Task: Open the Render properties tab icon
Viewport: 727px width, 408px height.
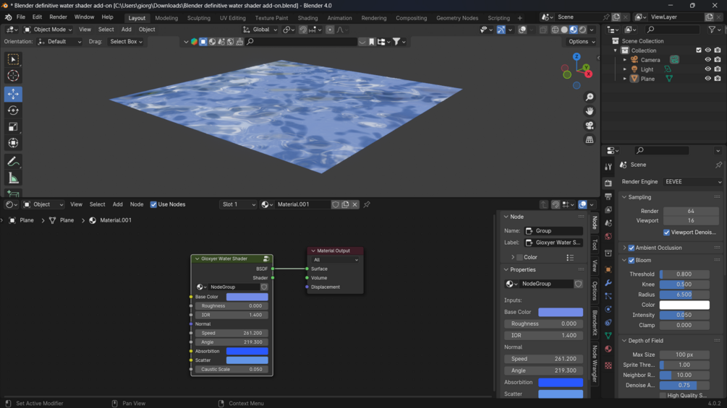Action: pyautogui.click(x=608, y=183)
